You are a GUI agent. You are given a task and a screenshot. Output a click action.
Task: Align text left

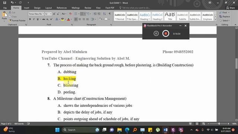point(76,19)
